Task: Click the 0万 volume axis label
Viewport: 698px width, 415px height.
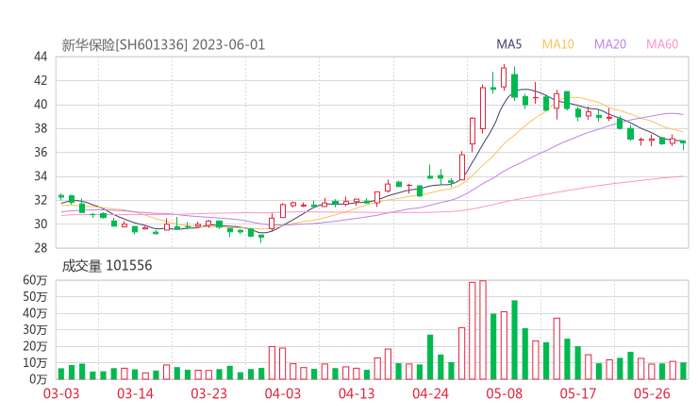Action: 39,379
